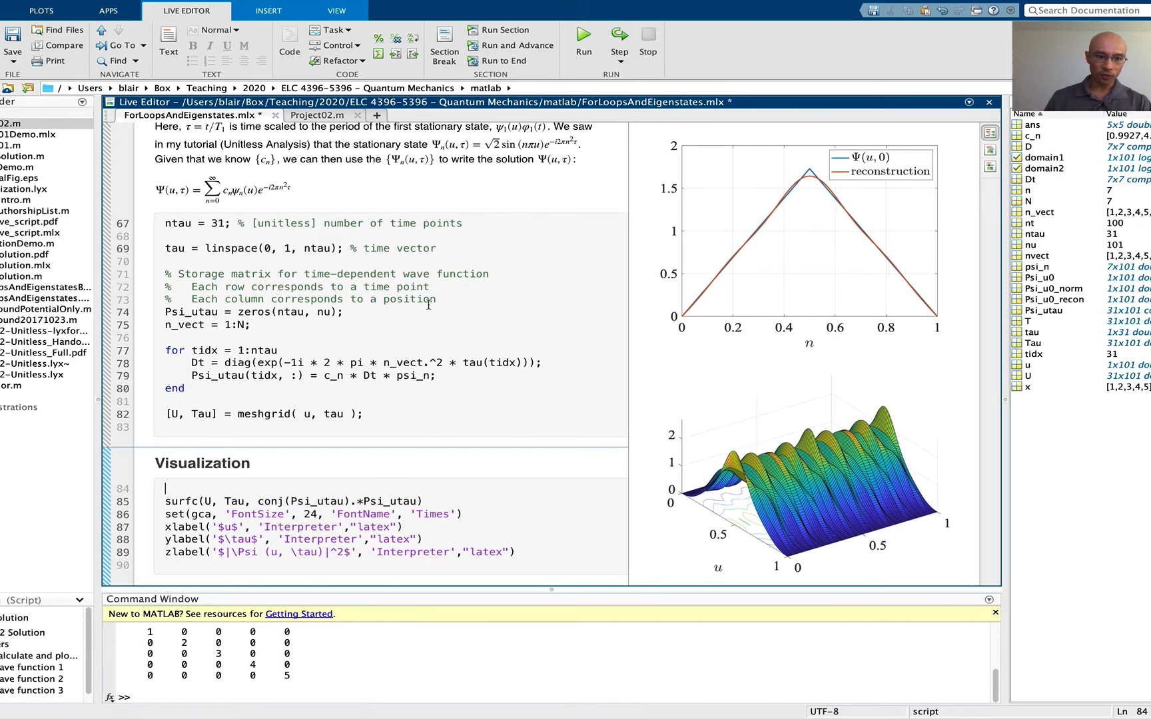Click the green Run button
The image size is (1151, 719).
[583, 35]
